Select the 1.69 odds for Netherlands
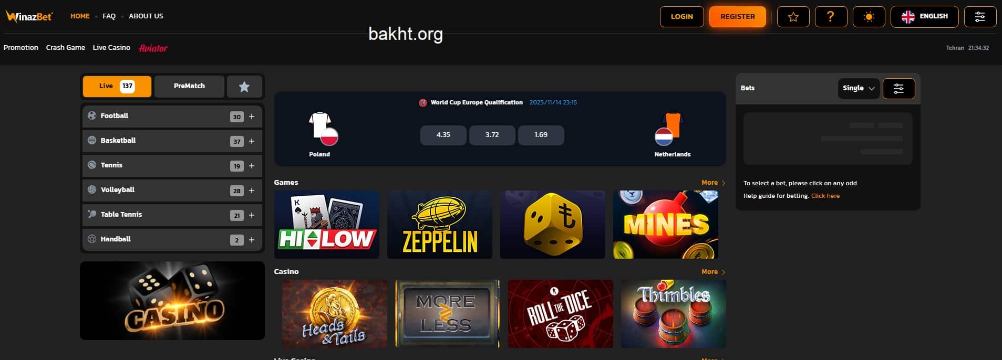This screenshot has height=360, width=1002. [541, 135]
